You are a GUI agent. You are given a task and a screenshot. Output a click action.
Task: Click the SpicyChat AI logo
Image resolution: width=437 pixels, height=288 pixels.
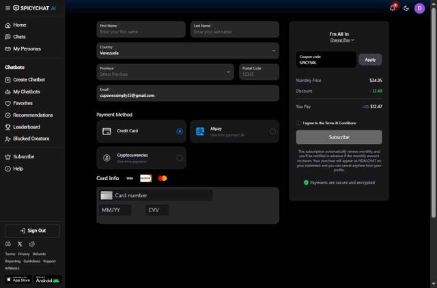(x=35, y=8)
